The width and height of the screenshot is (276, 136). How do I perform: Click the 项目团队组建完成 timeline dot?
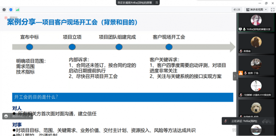(x=119, y=47)
